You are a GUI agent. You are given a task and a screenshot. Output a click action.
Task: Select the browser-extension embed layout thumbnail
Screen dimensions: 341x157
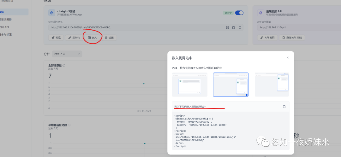[x=272, y=84]
